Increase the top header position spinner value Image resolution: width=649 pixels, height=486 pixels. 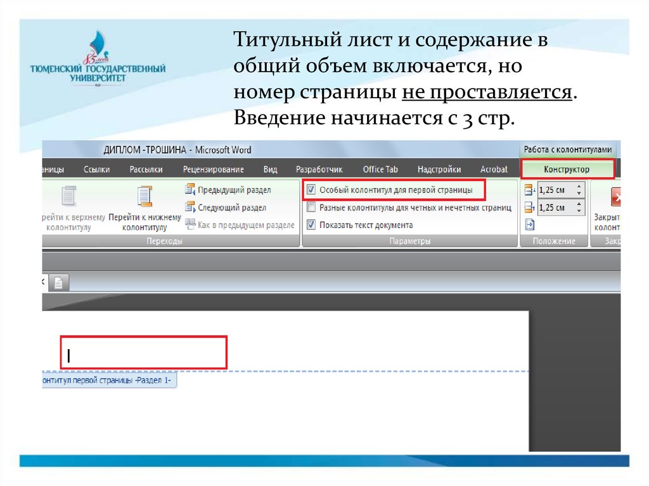[579, 186]
